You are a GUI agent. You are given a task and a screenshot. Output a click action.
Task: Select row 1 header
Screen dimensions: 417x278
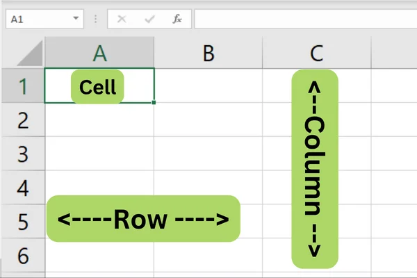click(x=23, y=85)
